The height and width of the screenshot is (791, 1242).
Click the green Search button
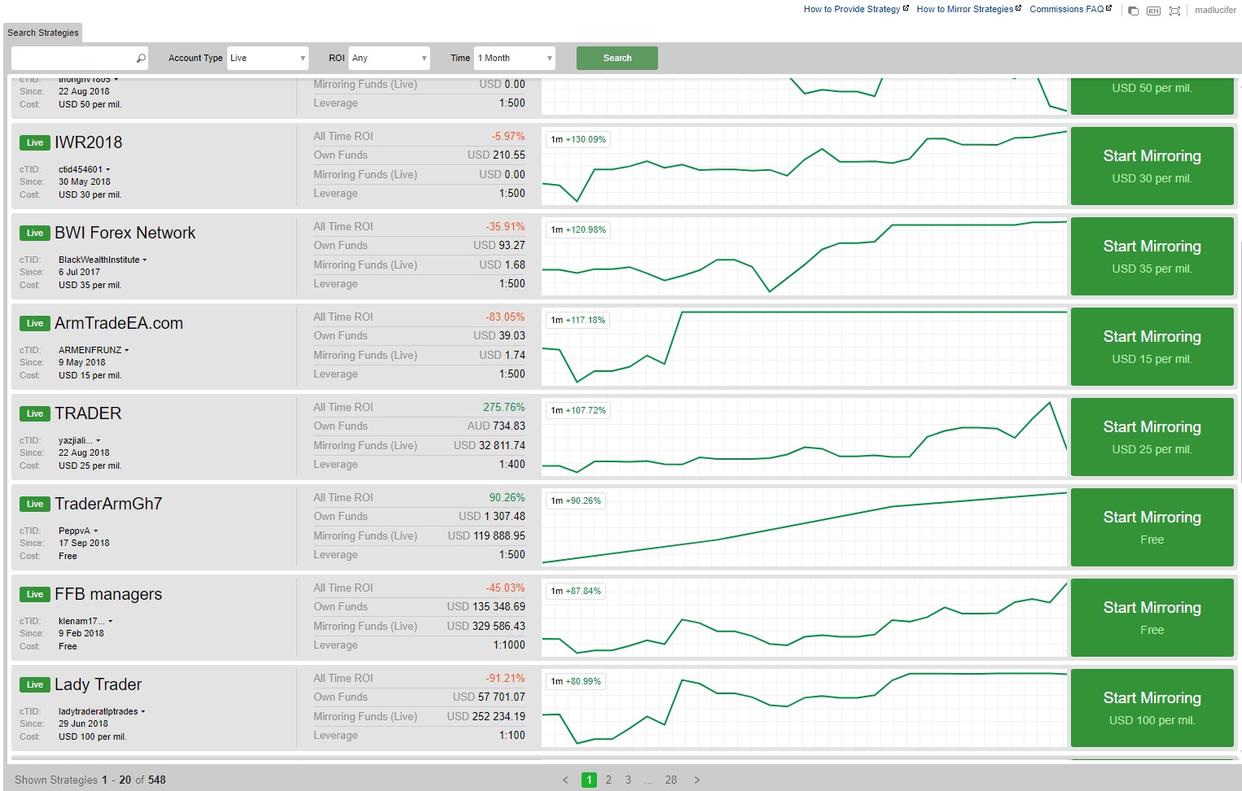coord(617,59)
